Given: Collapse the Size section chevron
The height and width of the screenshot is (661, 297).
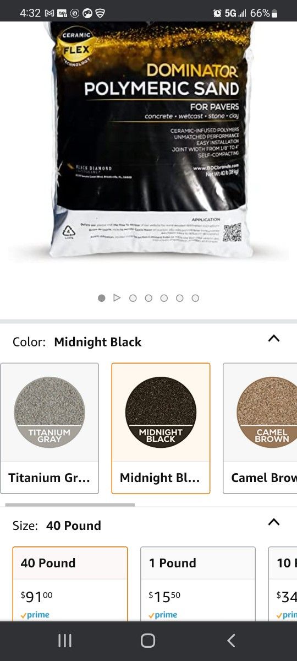Looking at the screenshot, I should [274, 522].
